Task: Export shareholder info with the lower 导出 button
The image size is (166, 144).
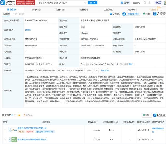Action: click(x=147, y=115)
